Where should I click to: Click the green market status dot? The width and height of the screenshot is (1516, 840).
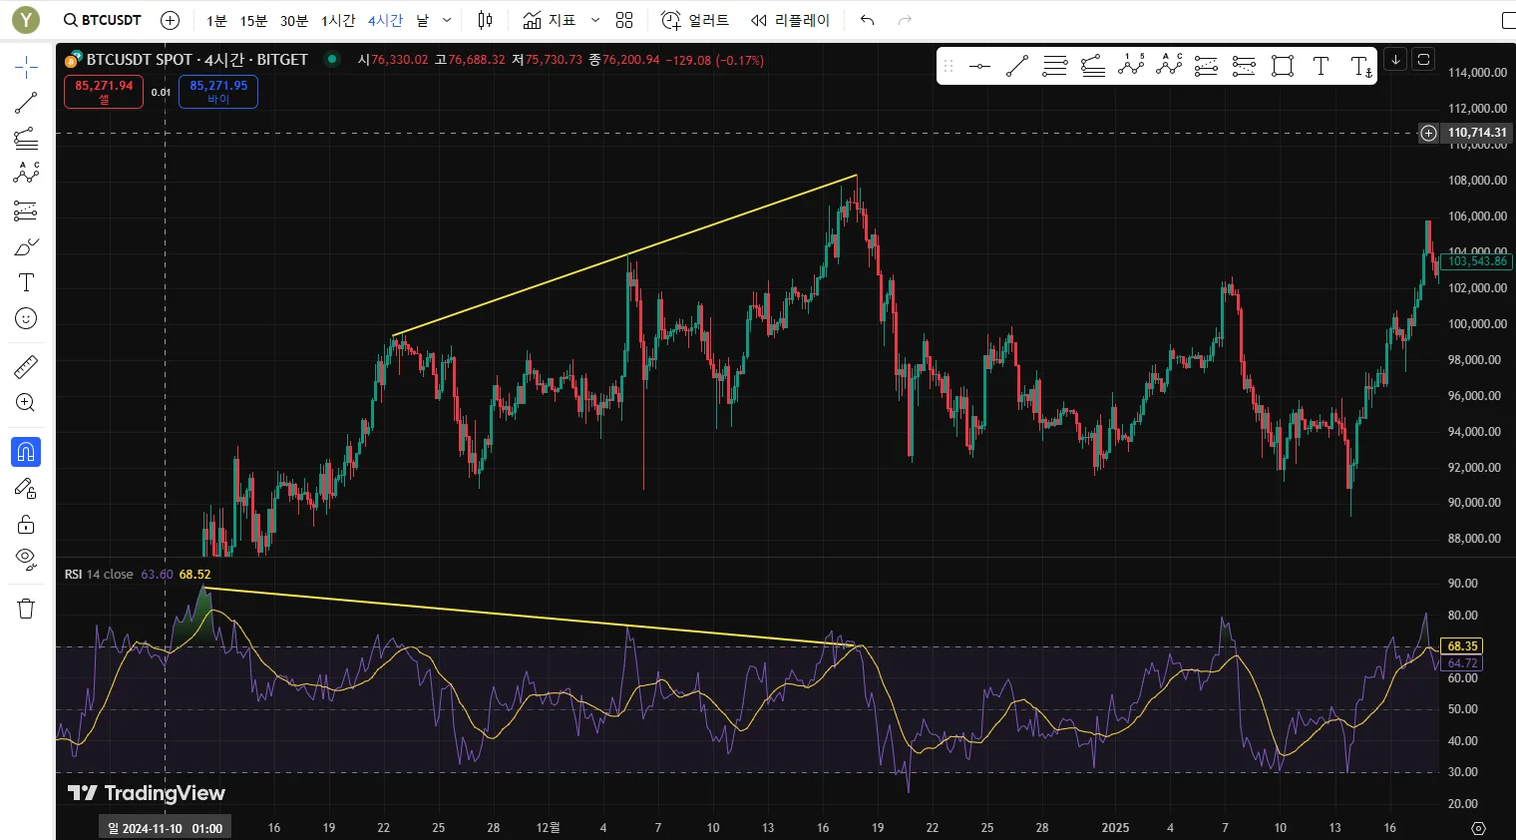point(332,59)
